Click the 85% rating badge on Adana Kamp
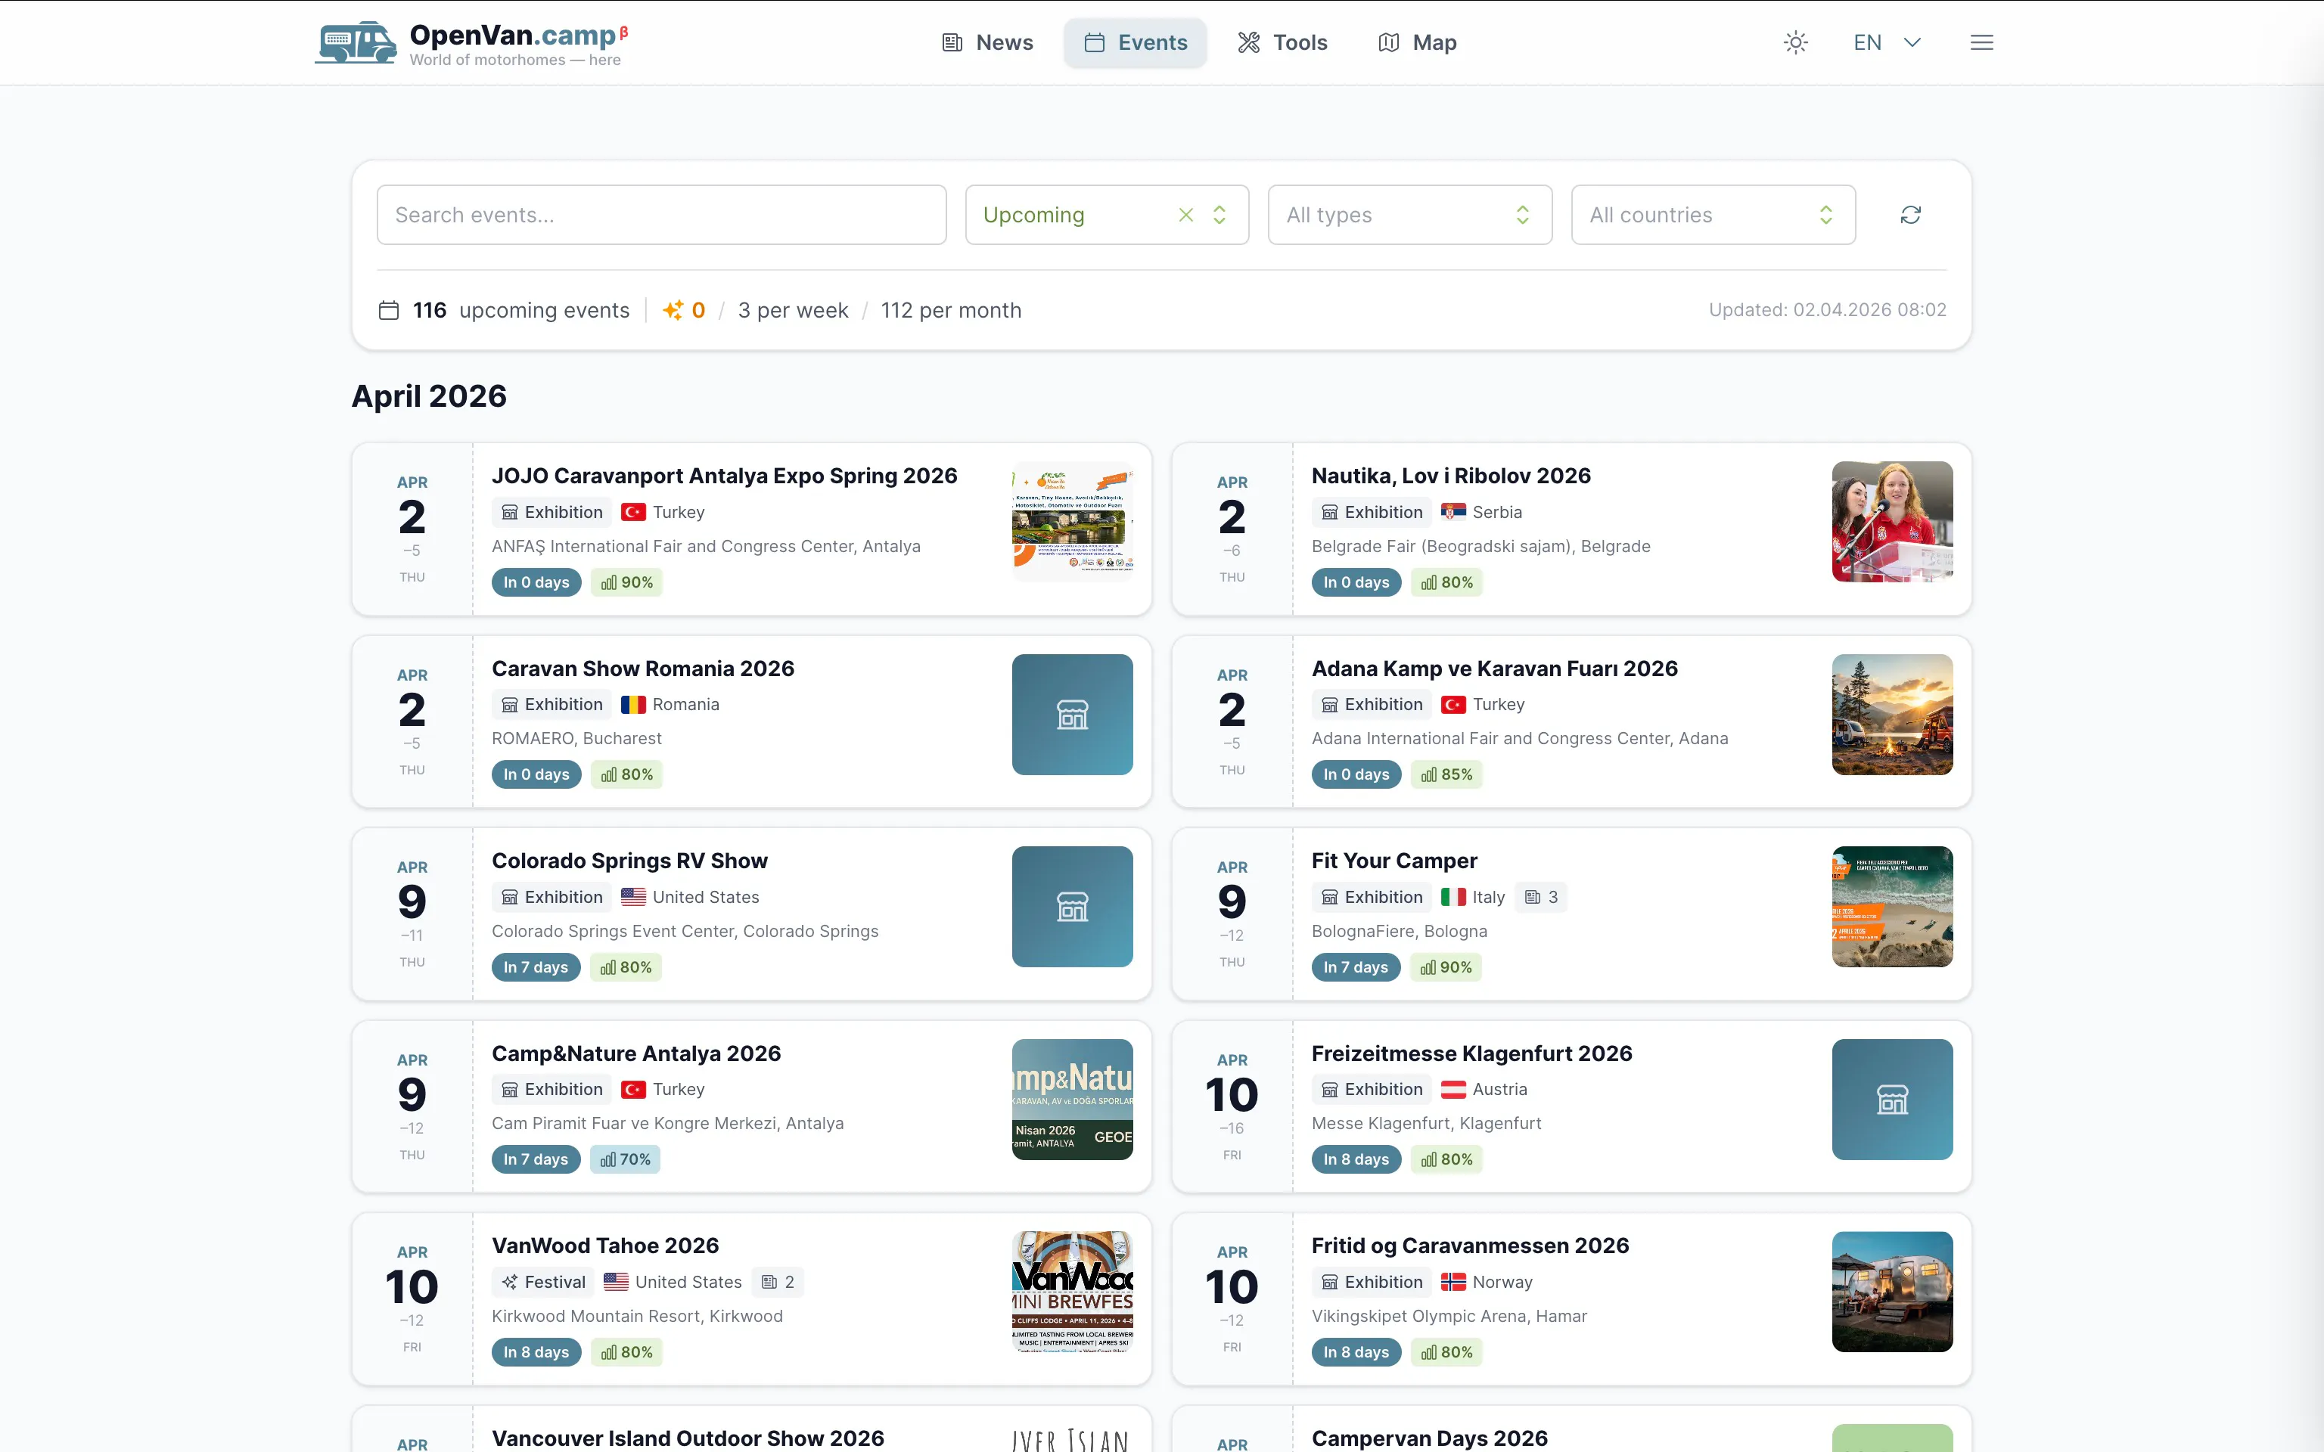The image size is (2324, 1452). tap(1446, 775)
